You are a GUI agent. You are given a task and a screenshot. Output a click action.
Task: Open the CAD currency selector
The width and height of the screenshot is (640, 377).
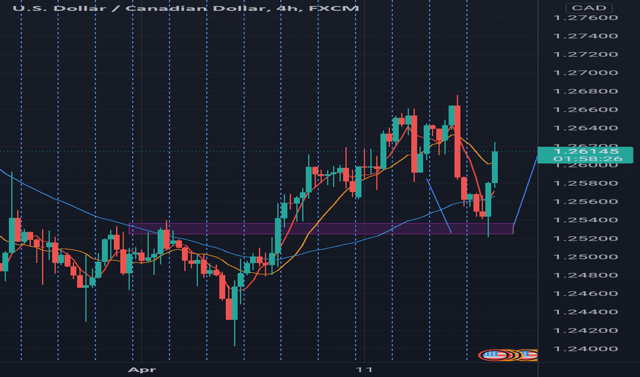[x=588, y=8]
